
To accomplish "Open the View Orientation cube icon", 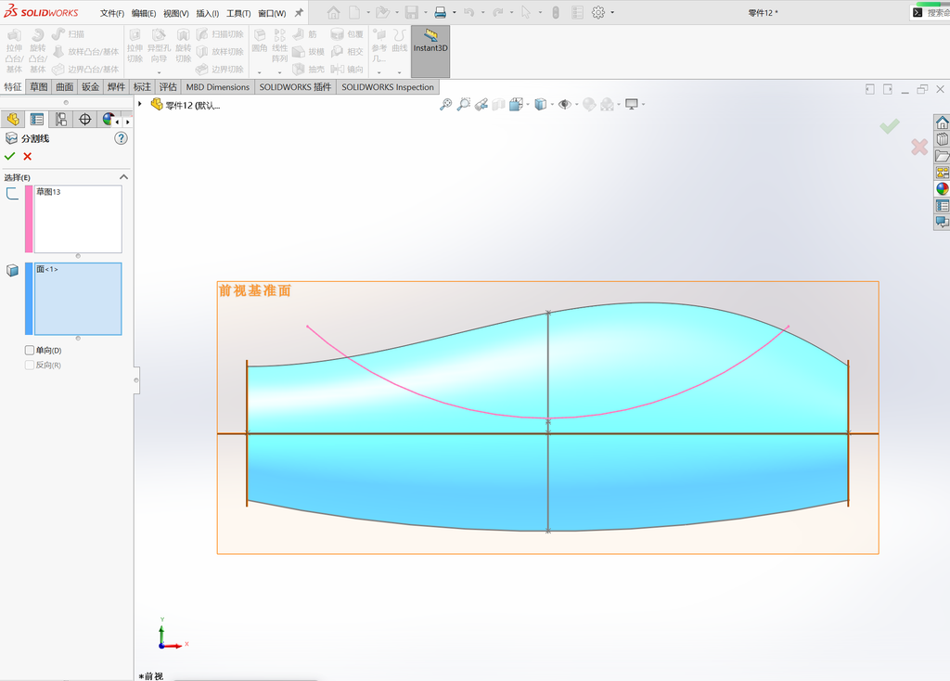I will click(516, 104).
